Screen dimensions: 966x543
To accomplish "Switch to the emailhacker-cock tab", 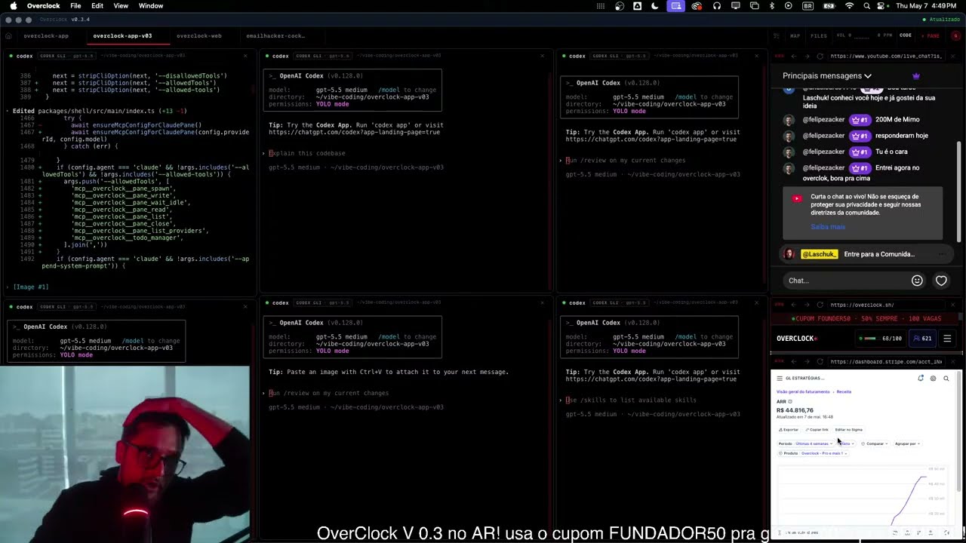I will [275, 35].
